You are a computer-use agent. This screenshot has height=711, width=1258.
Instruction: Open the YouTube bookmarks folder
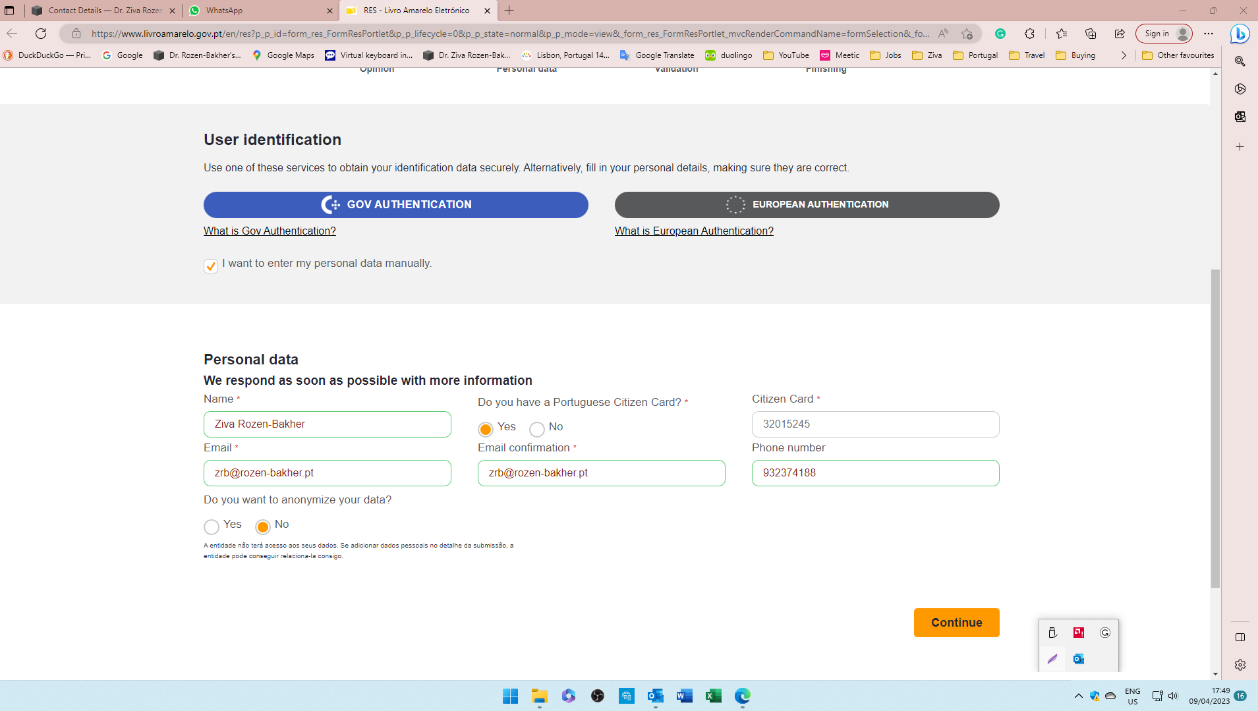pos(786,55)
